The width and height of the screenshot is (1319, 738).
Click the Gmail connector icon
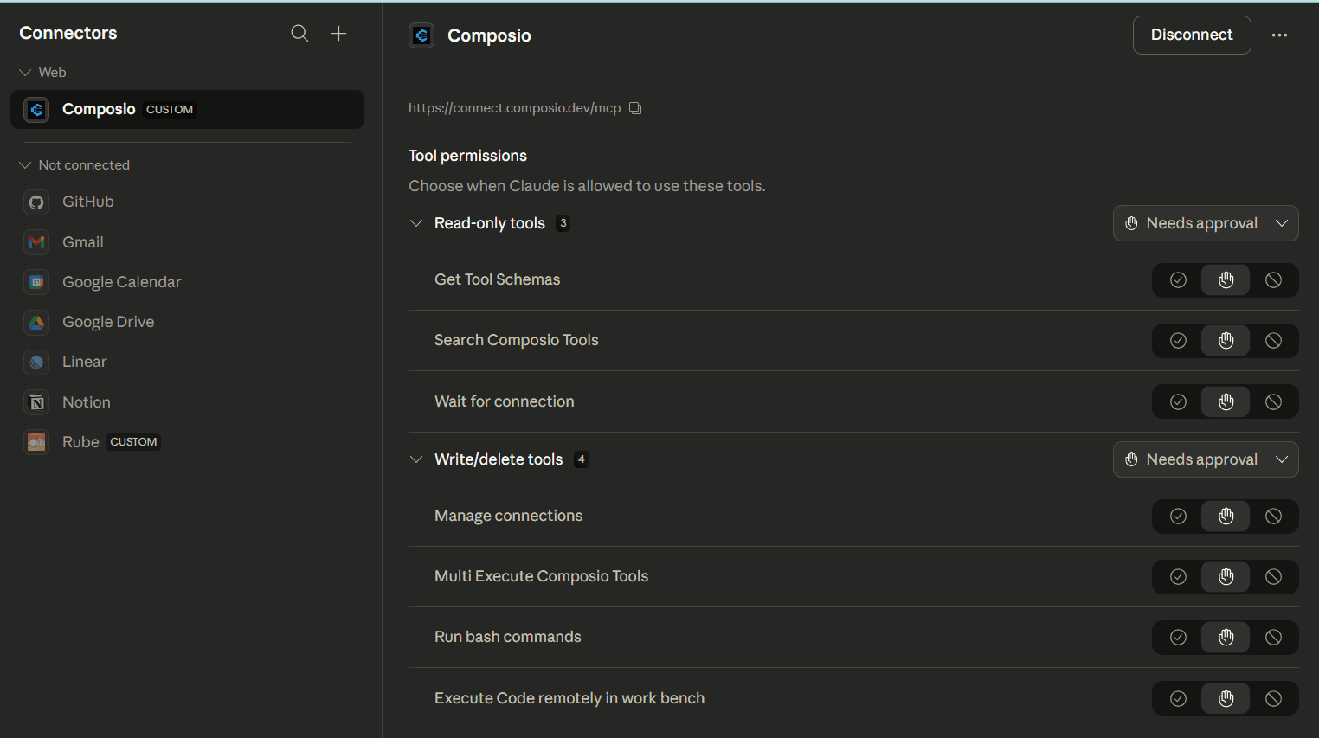coord(36,242)
